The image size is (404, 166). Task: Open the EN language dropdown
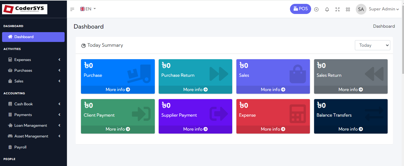(x=88, y=9)
